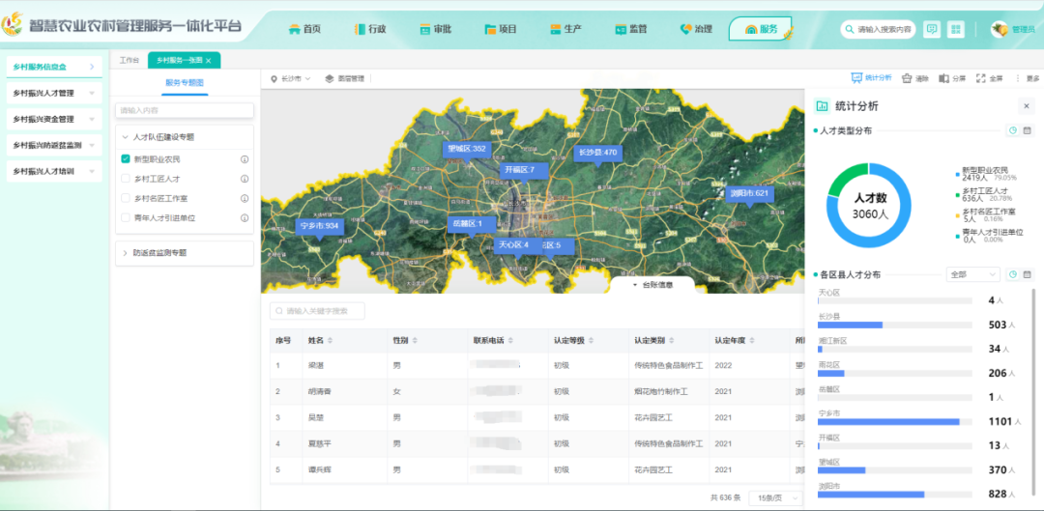The width and height of the screenshot is (1044, 511).
Task: Activate the 分屏 split-screen tool
Action: pos(952,78)
